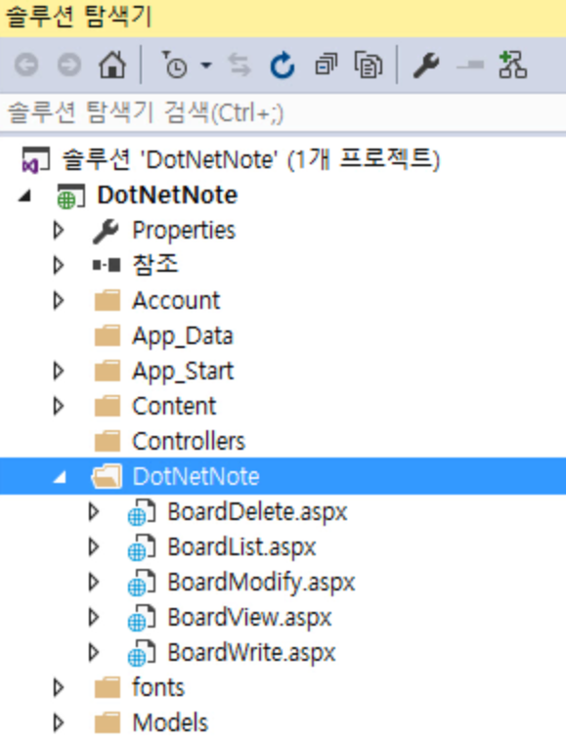Select BoardModify.aspx file
This screenshot has width=566, height=741.
[261, 584]
